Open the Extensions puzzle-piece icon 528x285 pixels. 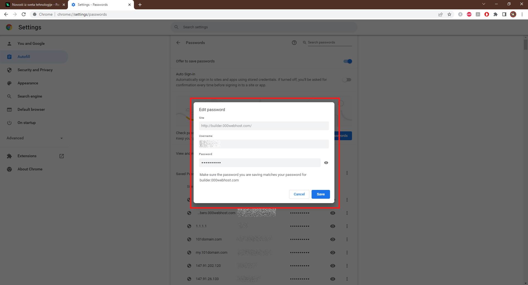point(496,14)
